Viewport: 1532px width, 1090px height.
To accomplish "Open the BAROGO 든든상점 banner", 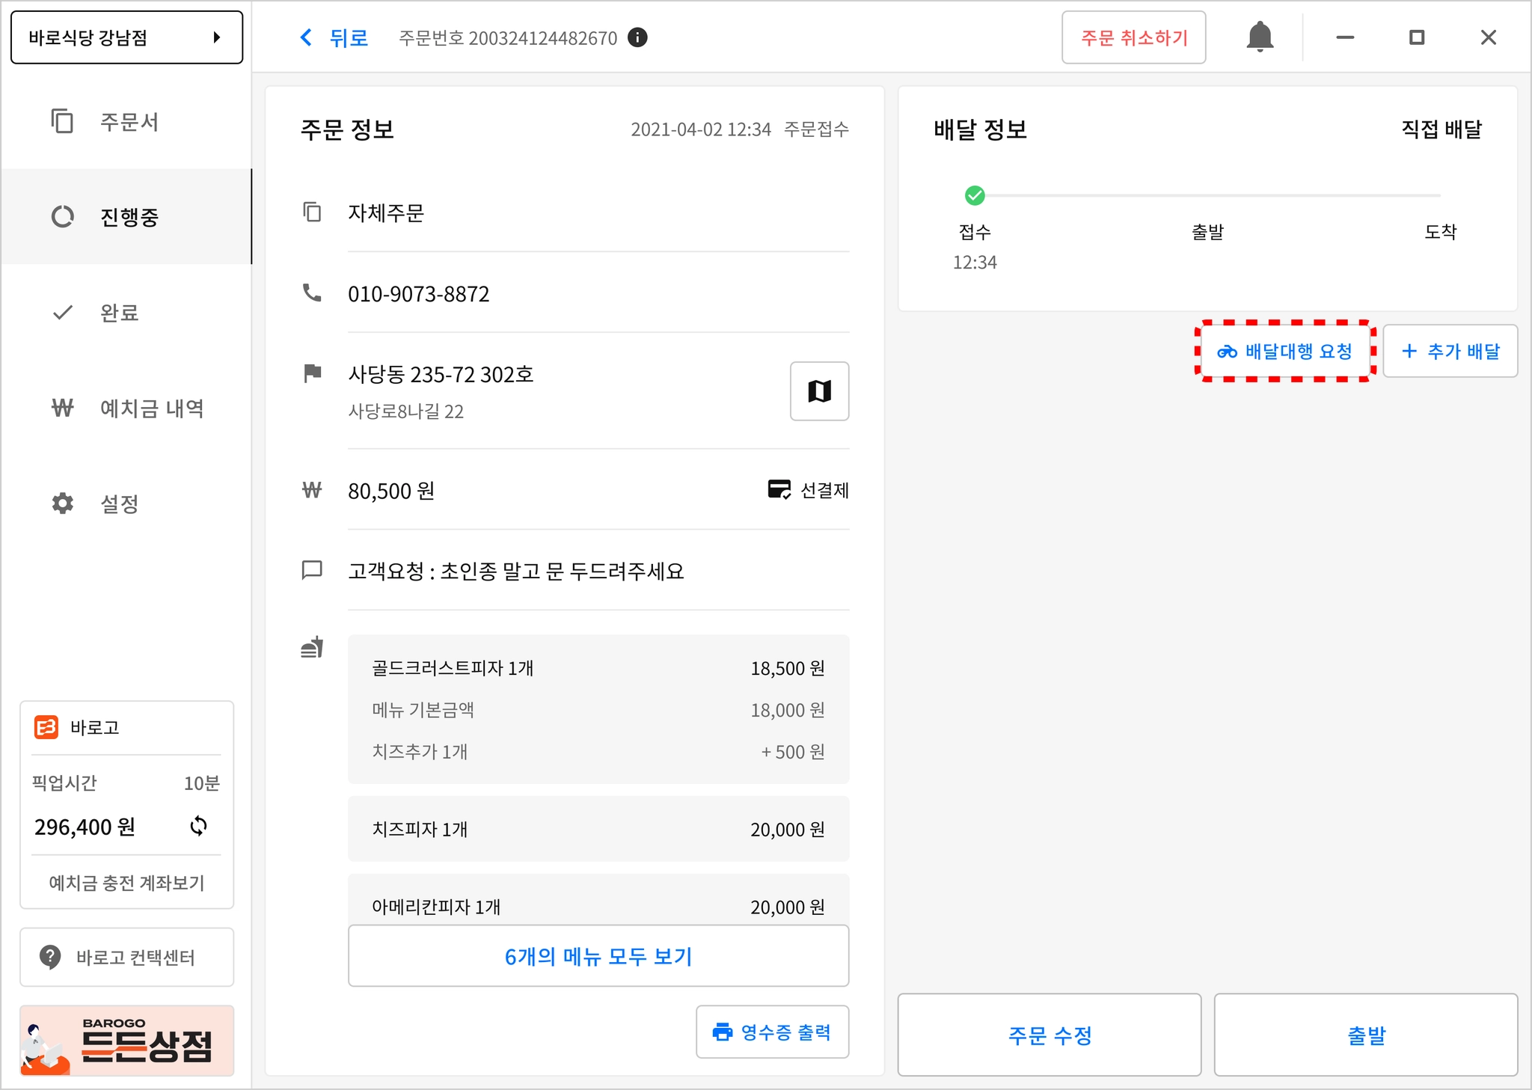I will (x=126, y=1041).
